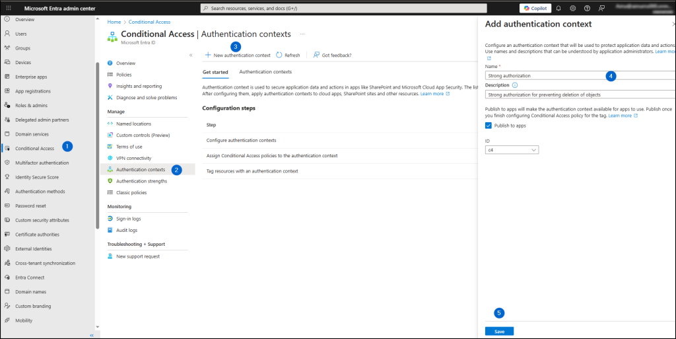Viewport: 676px width, 339px height.
Task: Switch to the Authentication contexts tab
Action: 265,72
